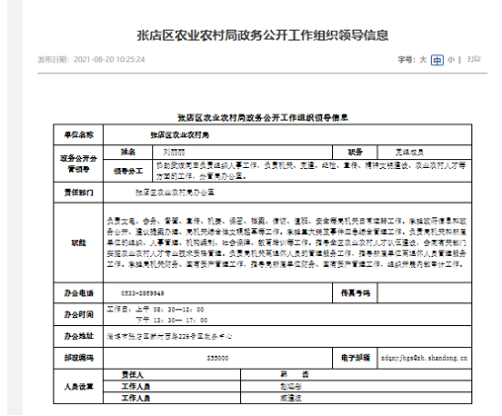
Task: Click the 张店区农业农村局办公室 department value
Action: pyautogui.click(x=175, y=193)
